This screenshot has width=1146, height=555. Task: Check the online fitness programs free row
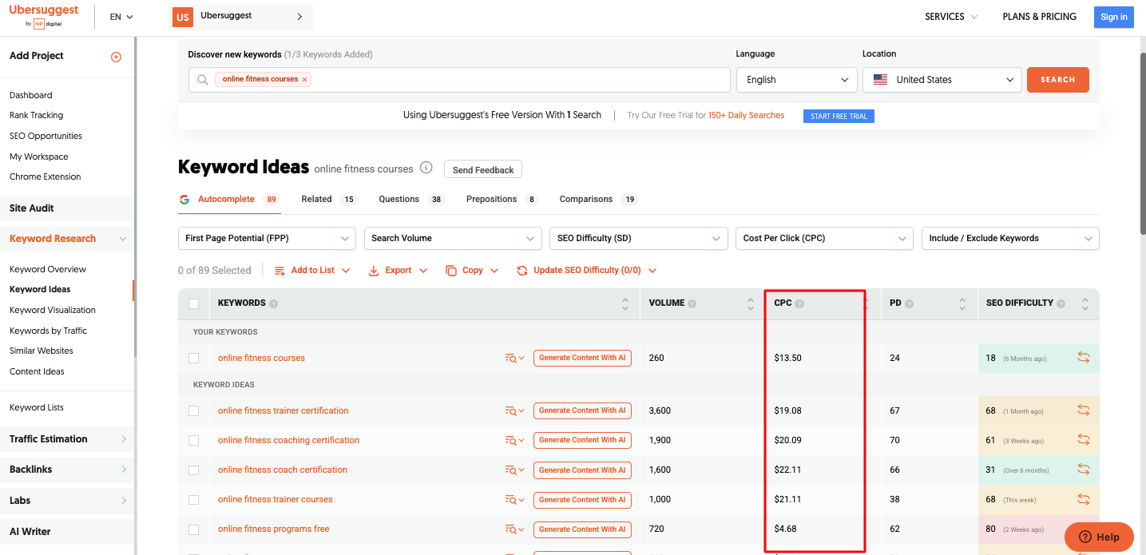(x=193, y=529)
